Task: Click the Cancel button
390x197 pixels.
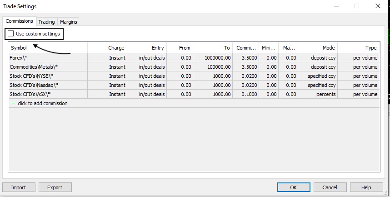Action: point(330,187)
